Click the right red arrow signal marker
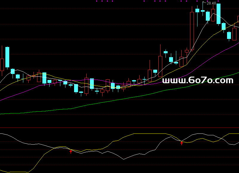Image resolution: width=239 pixels, height=173 pixels. pyautogui.click(x=182, y=143)
